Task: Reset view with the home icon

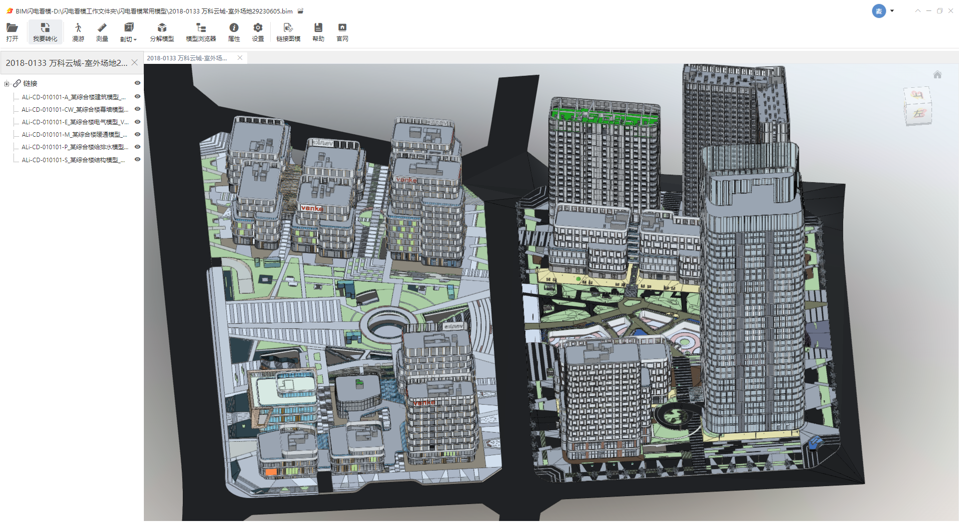Action: (x=938, y=75)
